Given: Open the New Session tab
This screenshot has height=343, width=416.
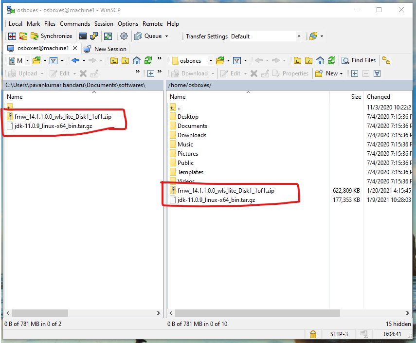Looking at the screenshot, I should [x=105, y=49].
